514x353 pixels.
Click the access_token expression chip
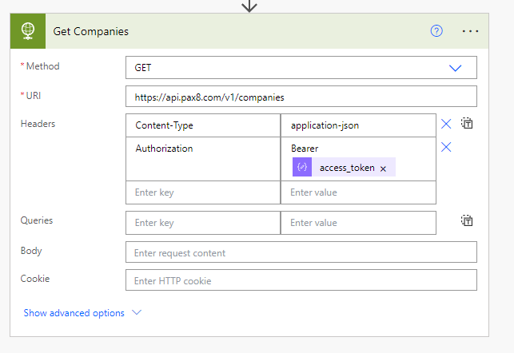click(346, 168)
